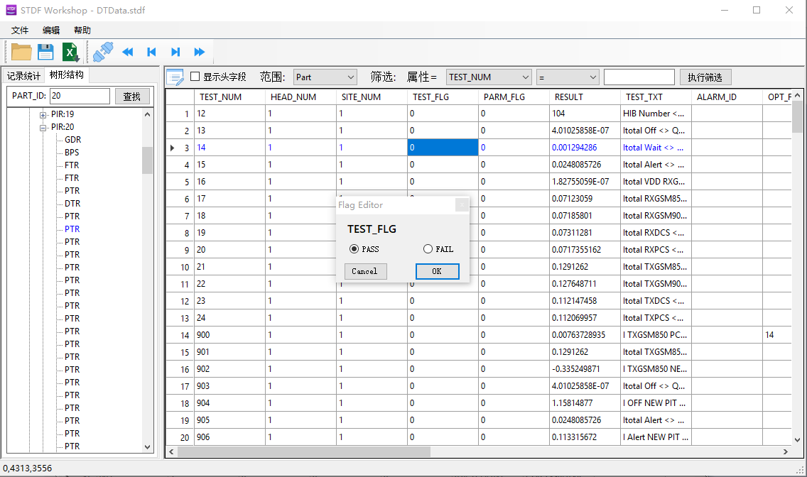Click the fast-forward double-right arrow icon
This screenshot has width=807, height=477.
[200, 52]
